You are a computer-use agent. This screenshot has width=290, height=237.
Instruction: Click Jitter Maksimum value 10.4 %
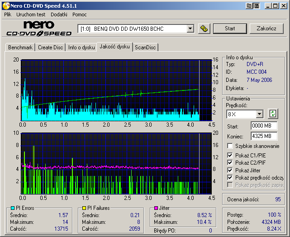coord(204,222)
